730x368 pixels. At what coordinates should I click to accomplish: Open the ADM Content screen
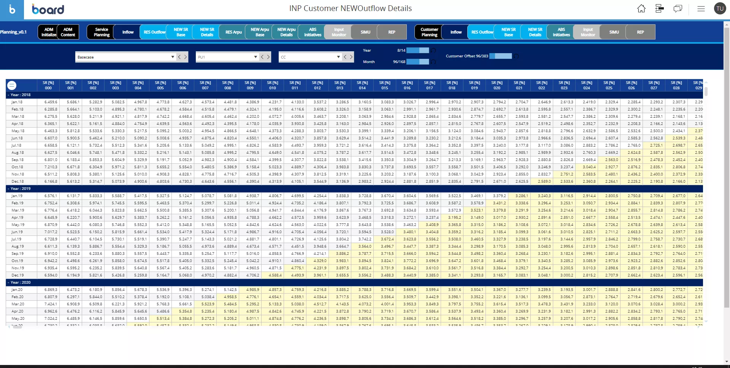pyautogui.click(x=68, y=32)
